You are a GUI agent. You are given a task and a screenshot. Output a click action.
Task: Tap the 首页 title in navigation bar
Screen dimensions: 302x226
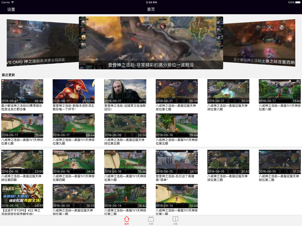[x=151, y=9]
